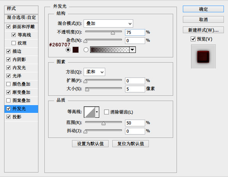
Task: Toggle 内阴影 checkbox
Action: (x=9, y=59)
